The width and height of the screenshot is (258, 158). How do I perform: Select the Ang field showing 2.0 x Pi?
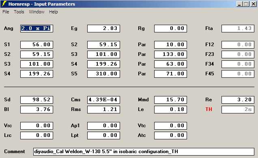click(x=37, y=28)
